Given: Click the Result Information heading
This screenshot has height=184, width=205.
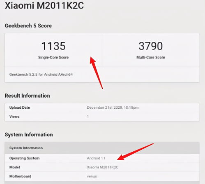Looking at the screenshot, I should (x=27, y=96).
